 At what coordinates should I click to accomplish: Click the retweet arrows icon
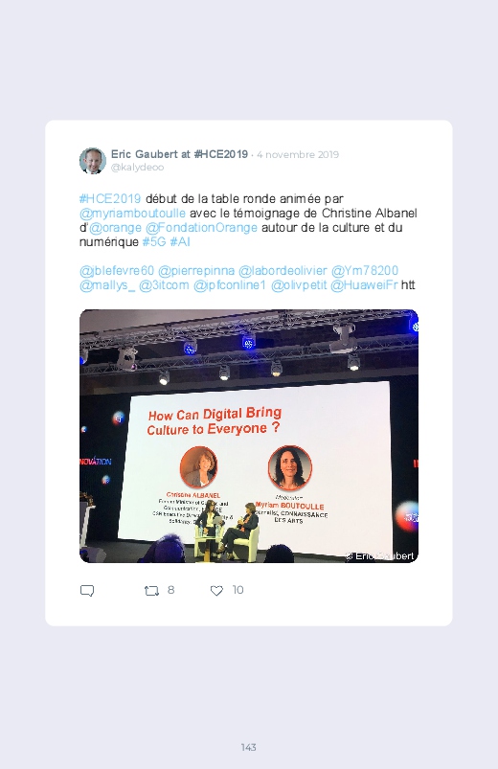tap(151, 591)
